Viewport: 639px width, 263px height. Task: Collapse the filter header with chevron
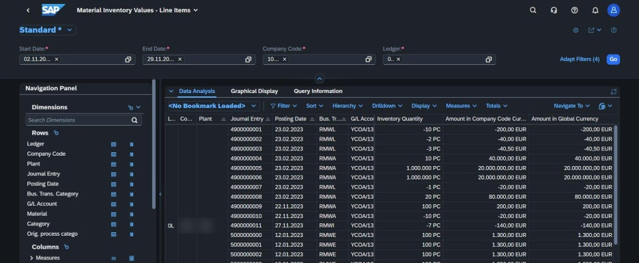tap(319, 79)
